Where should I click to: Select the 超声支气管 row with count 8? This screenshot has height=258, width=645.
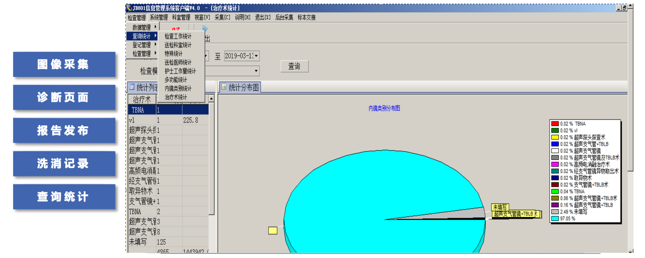tap(168, 232)
